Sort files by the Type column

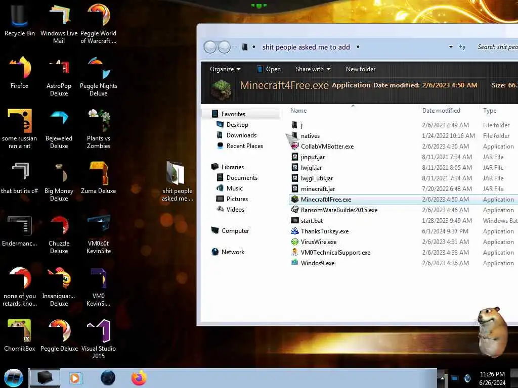click(499, 111)
